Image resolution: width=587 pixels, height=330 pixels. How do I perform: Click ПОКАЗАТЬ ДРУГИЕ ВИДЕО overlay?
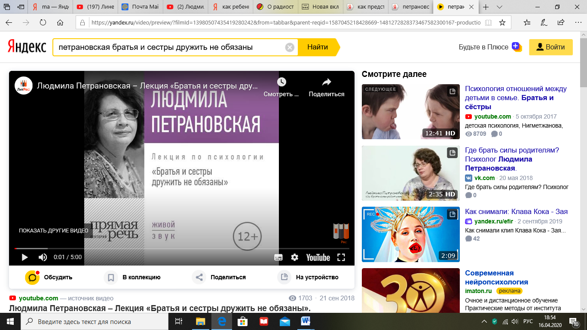tap(53, 231)
